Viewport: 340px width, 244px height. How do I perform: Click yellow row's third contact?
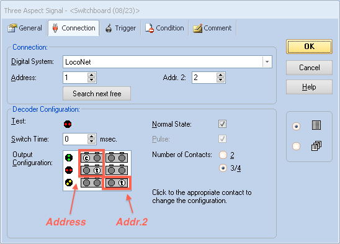[x=112, y=183]
